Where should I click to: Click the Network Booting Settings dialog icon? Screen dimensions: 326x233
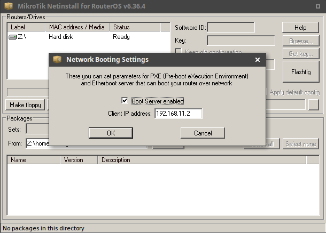pyautogui.click(x=57, y=59)
